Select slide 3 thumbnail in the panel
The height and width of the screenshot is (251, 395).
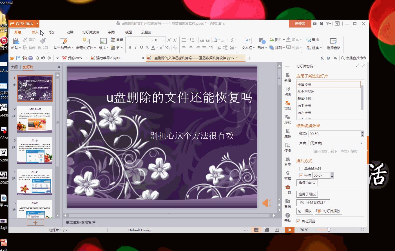pyautogui.click(x=35, y=151)
